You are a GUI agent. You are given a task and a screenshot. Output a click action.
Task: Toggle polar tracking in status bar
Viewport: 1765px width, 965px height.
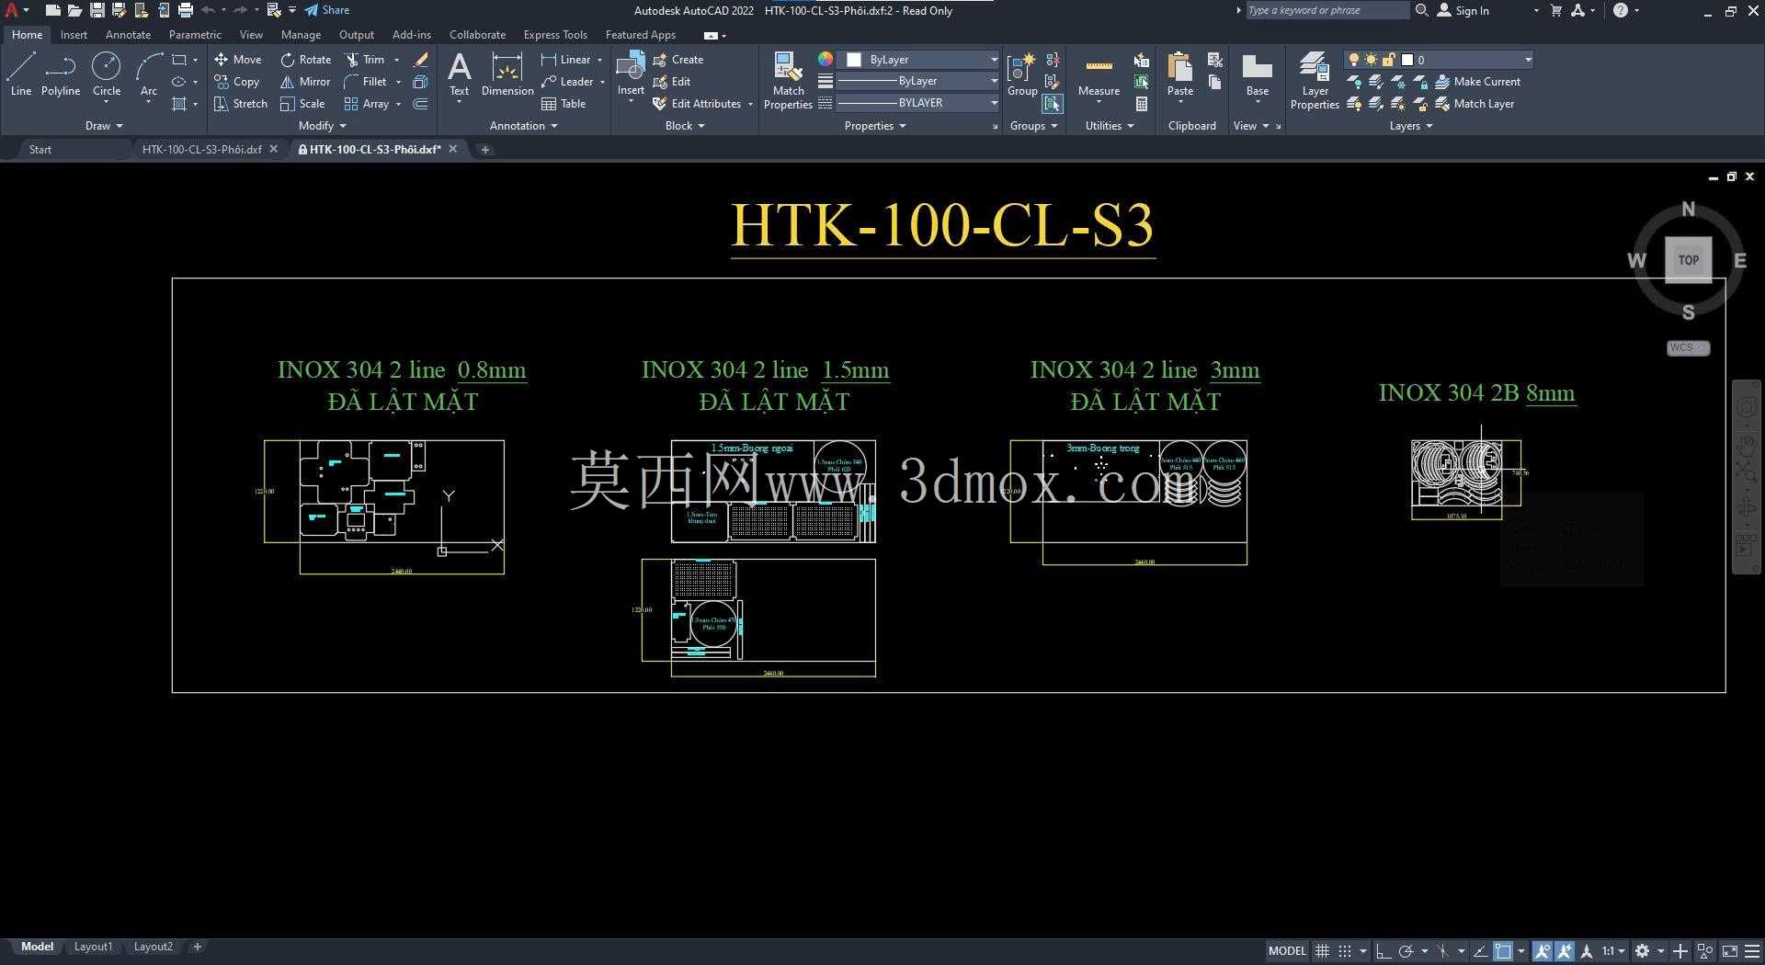pos(1406,951)
